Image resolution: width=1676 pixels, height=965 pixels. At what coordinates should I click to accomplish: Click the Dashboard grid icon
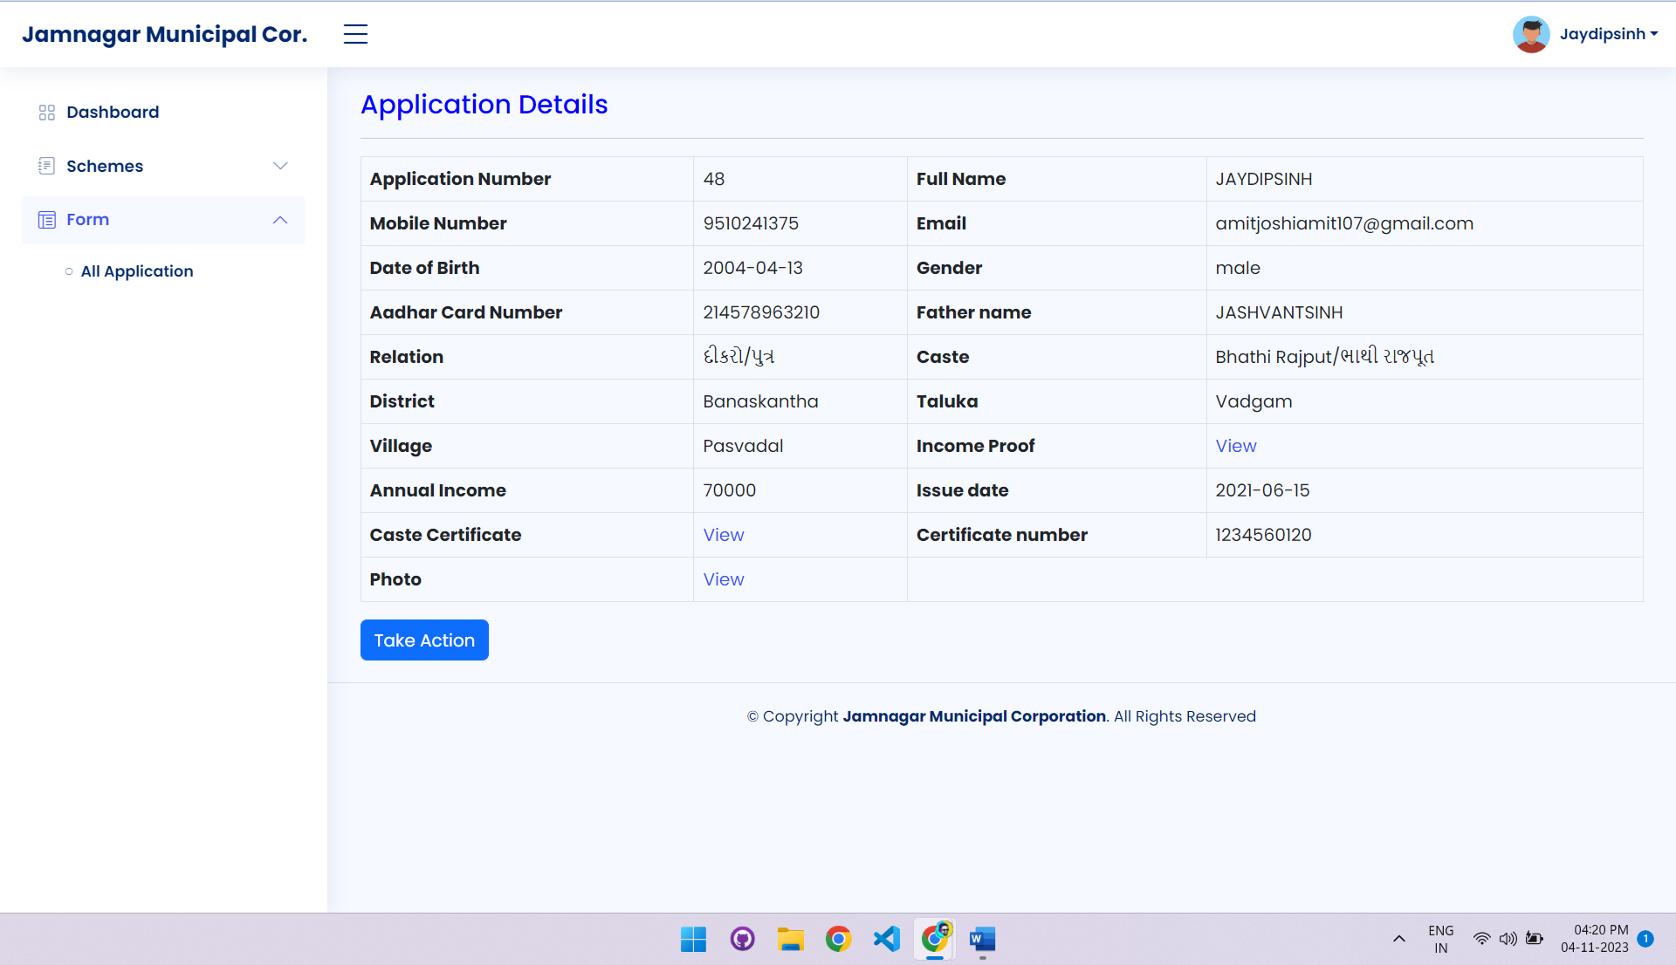pos(47,113)
